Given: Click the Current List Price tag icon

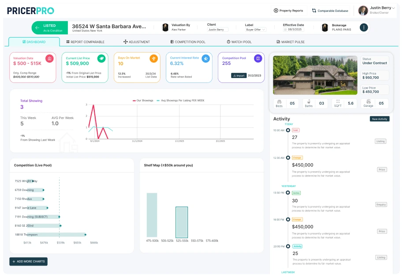Looking at the screenshot, I should coord(101,58).
